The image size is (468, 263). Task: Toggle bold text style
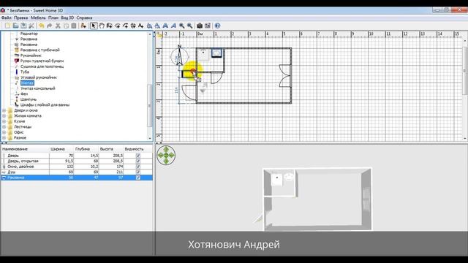tap(165, 26)
